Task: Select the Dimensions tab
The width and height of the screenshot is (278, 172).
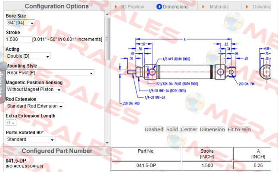Action: (x=175, y=7)
